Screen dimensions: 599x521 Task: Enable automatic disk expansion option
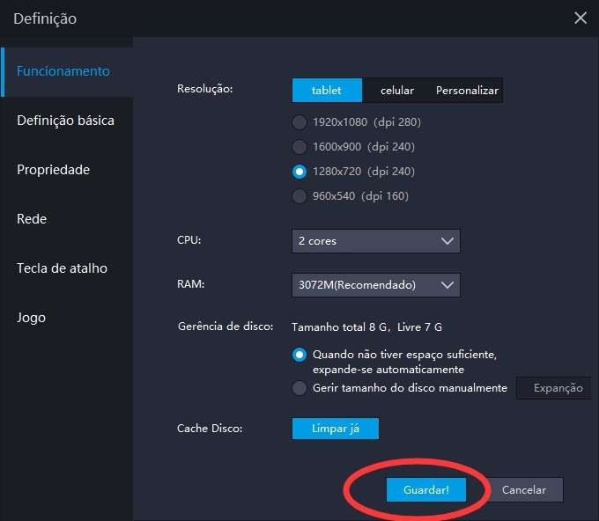(x=299, y=356)
